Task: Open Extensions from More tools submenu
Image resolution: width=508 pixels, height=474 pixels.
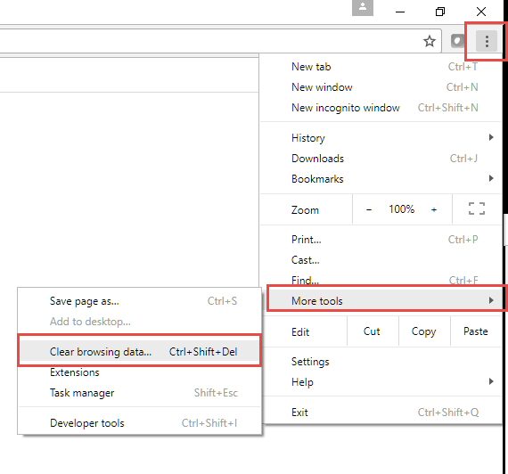Action: tap(140, 372)
